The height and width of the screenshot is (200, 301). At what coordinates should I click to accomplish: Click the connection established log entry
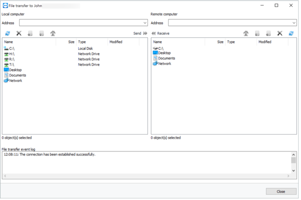point(49,154)
